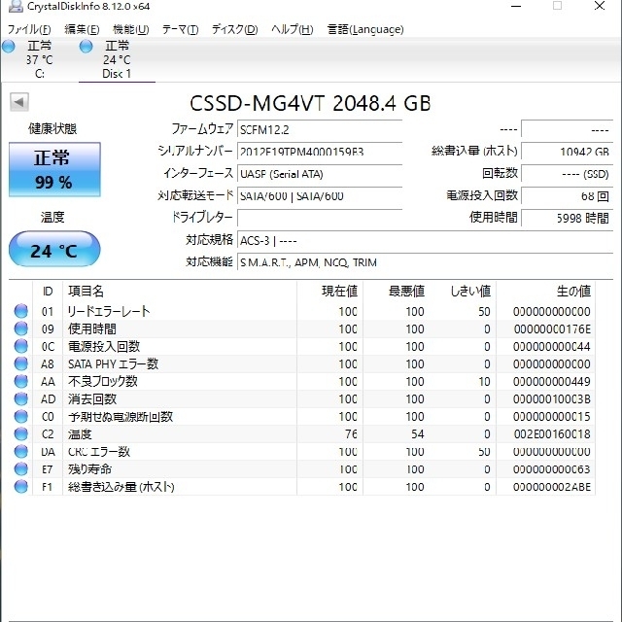The height and width of the screenshot is (622, 622).
Task: Select the C: drive at 37 °C
Action: click(39, 59)
